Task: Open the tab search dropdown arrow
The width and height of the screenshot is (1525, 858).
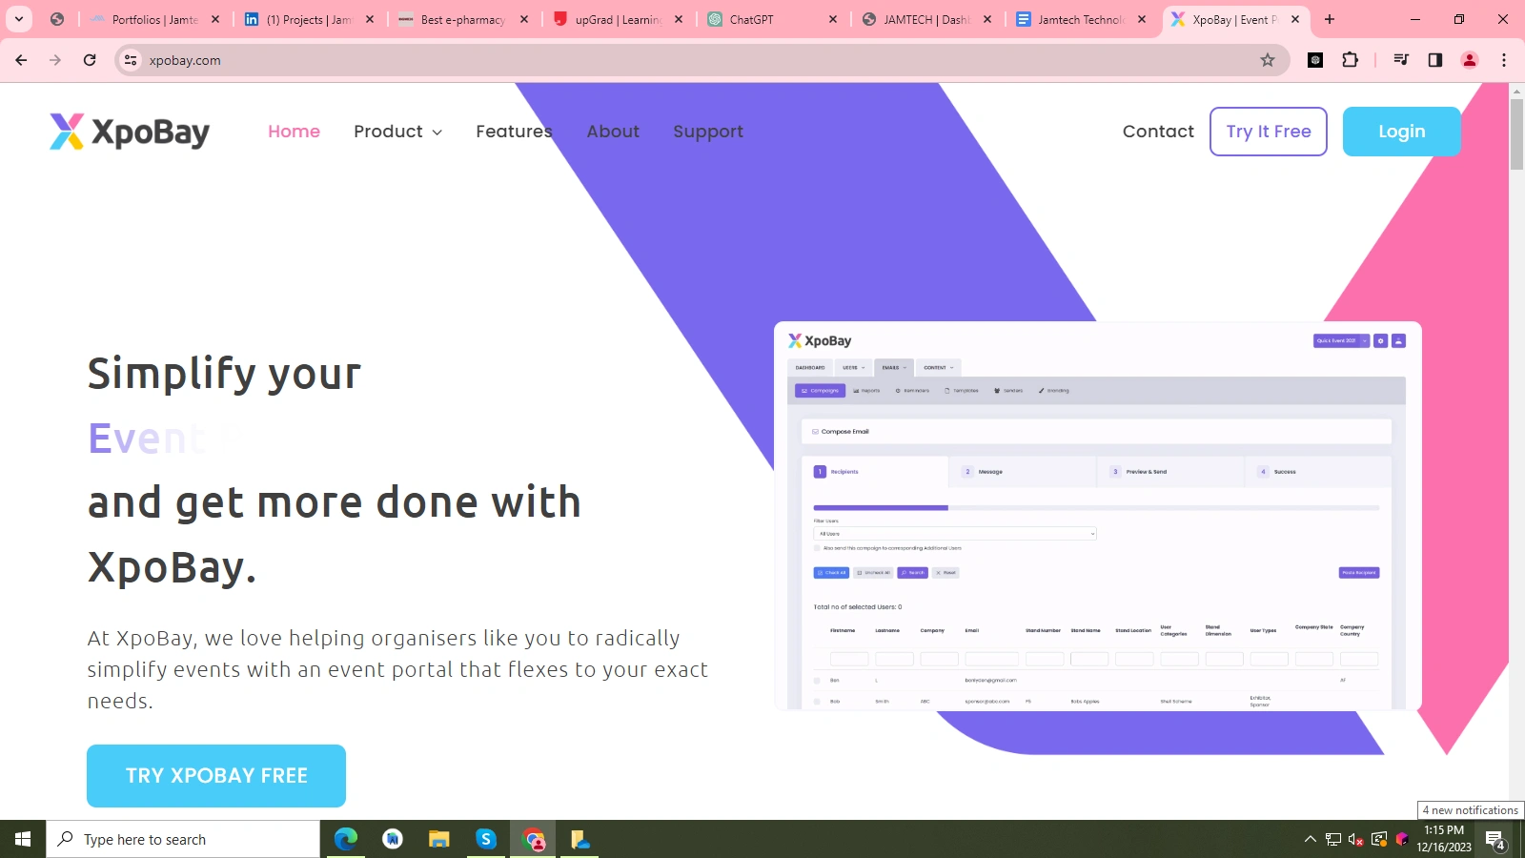Action: click(19, 19)
